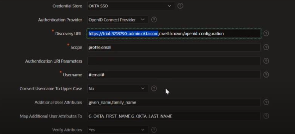Select the Additional User Attributes input
This screenshot has height=134, width=295.
coord(174,102)
